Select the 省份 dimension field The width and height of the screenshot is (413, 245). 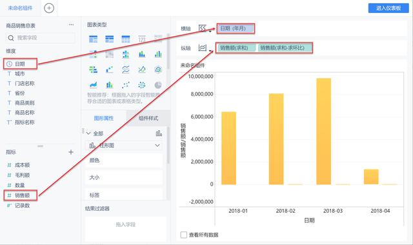tap(20, 93)
